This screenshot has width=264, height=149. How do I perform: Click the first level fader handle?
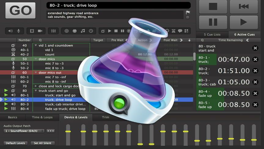pos(68,132)
